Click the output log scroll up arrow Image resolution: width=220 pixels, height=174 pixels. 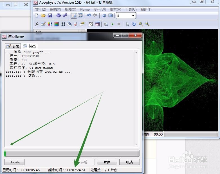(136, 52)
